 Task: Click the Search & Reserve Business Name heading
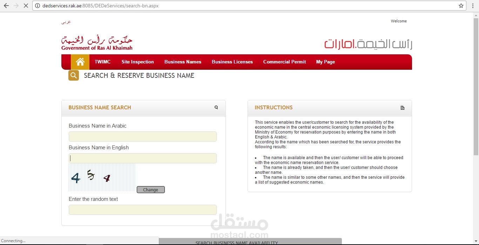pos(139,75)
